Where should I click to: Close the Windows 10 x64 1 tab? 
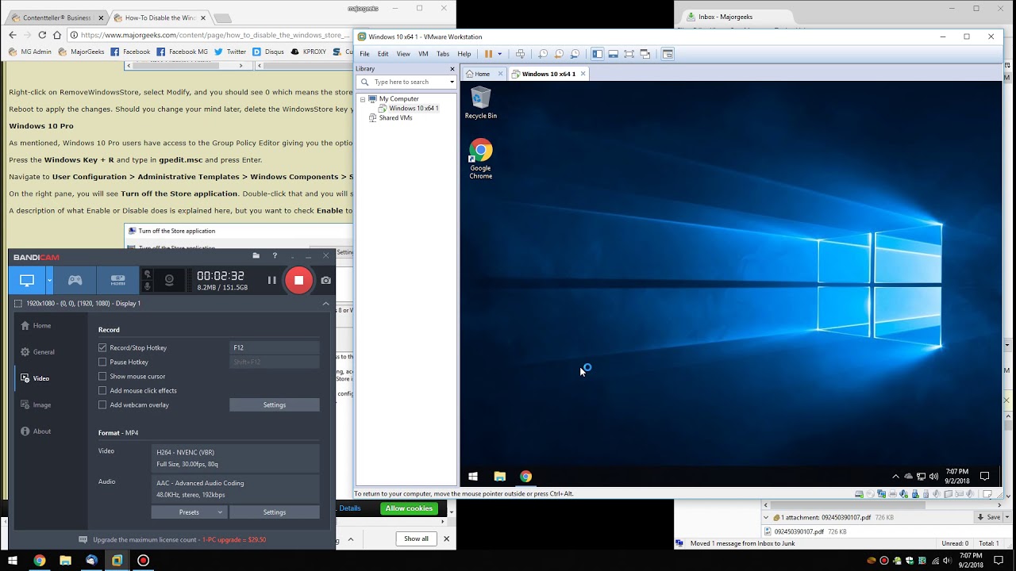(583, 74)
